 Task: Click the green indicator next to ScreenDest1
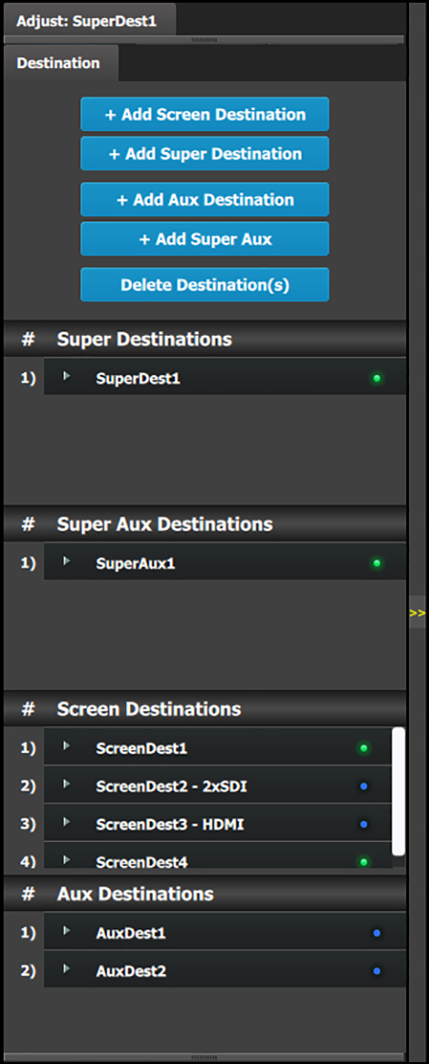(x=364, y=748)
